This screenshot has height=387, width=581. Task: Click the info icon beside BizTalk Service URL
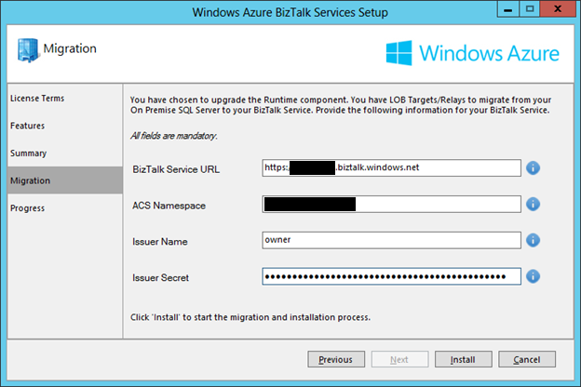point(533,168)
